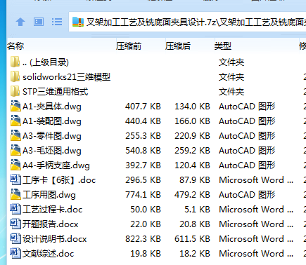Sort by 类型 column header
The width and height of the screenshot is (306, 265).
[223, 46]
